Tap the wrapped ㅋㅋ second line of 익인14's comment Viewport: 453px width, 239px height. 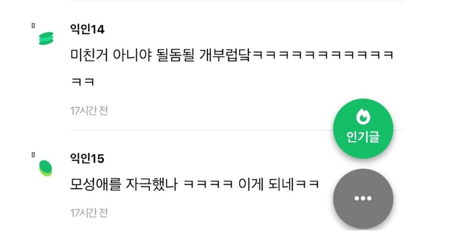coord(83,82)
